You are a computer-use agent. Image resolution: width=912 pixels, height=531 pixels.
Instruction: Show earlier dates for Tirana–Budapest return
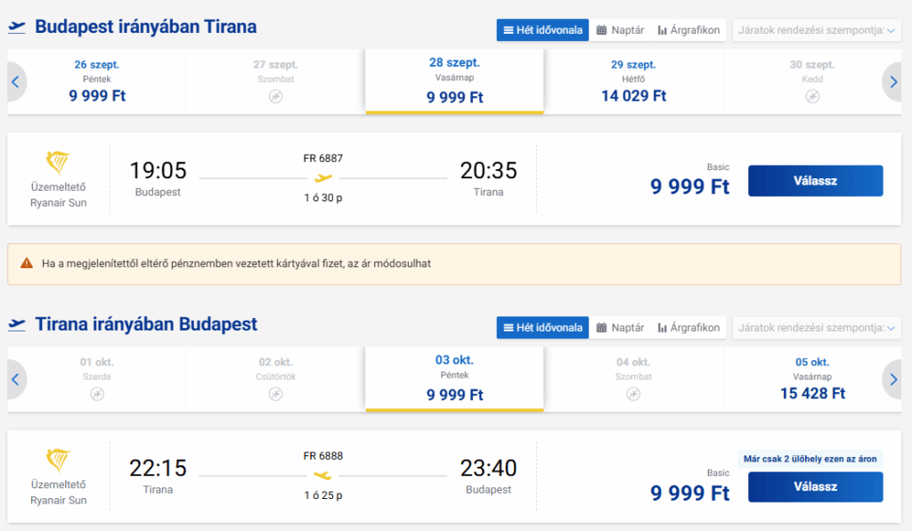16,380
